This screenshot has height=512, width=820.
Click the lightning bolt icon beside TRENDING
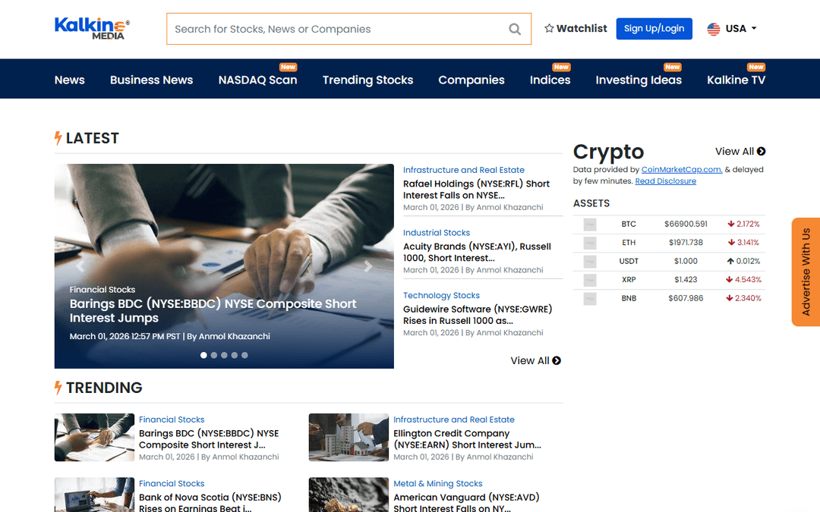pyautogui.click(x=58, y=388)
